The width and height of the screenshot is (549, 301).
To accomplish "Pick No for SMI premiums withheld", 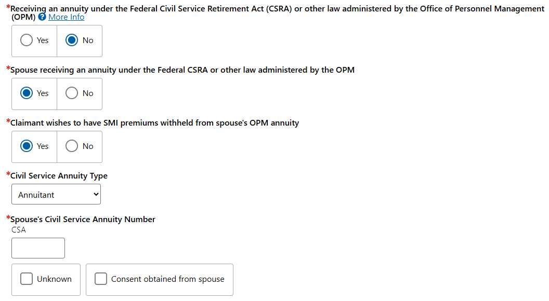I will pyautogui.click(x=72, y=146).
